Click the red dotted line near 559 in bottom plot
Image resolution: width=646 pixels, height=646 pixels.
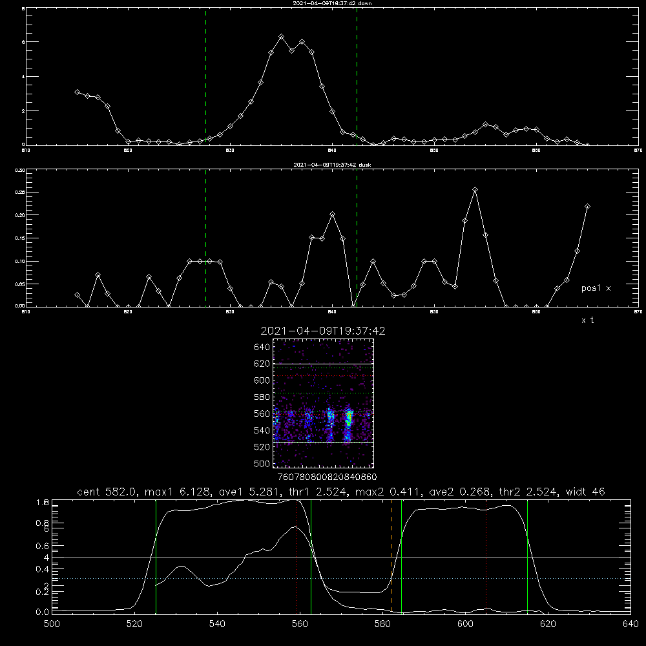297,556
